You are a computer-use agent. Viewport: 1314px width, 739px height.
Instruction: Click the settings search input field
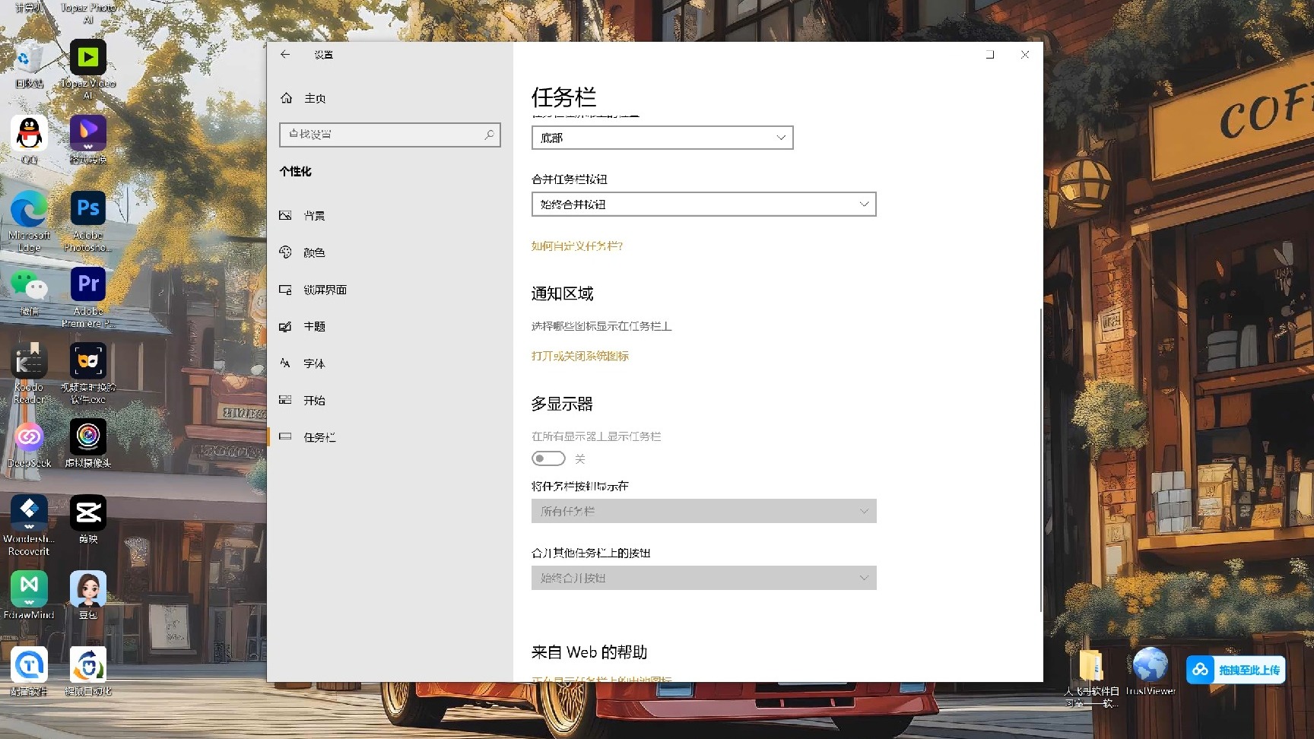point(389,135)
